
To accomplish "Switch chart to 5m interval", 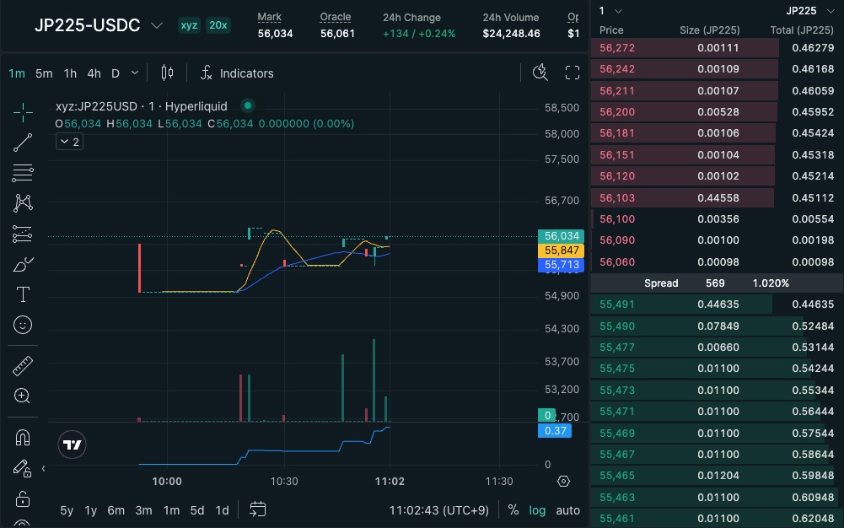I will 44,73.
